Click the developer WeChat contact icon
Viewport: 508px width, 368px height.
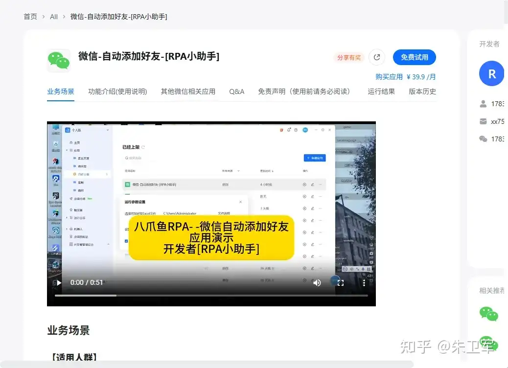(x=483, y=138)
